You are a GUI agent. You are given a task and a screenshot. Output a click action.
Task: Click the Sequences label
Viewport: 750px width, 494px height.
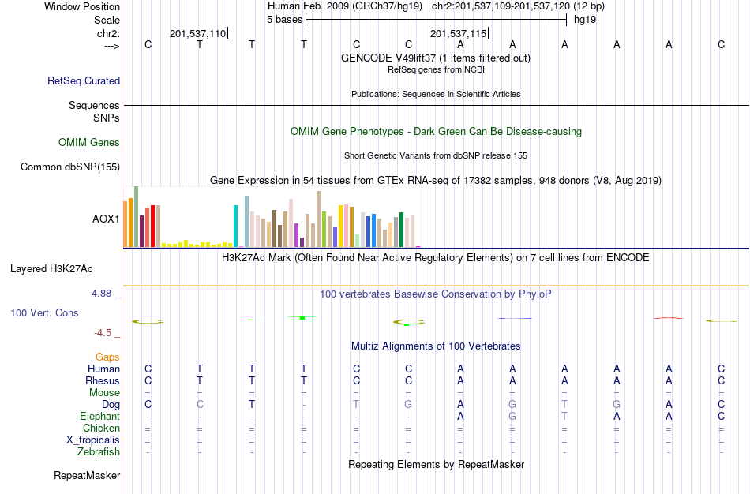tap(94, 105)
